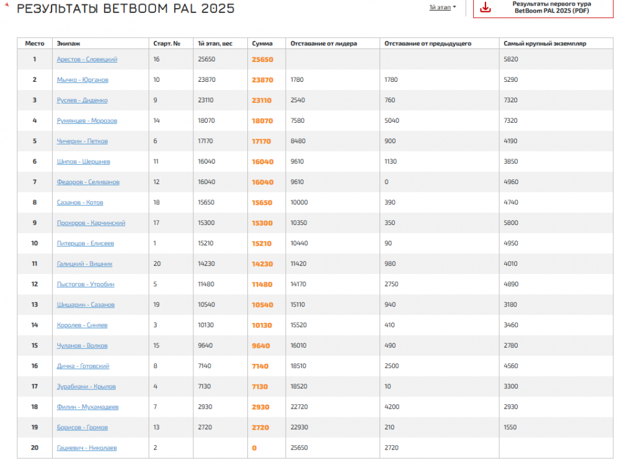Image resolution: width=620 pixels, height=465 pixels.
Task: Open the Чичерин - Петков team link
Action: [82, 141]
